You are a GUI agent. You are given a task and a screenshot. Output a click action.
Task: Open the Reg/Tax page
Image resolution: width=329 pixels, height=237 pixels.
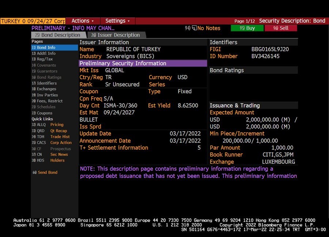coord(42,59)
